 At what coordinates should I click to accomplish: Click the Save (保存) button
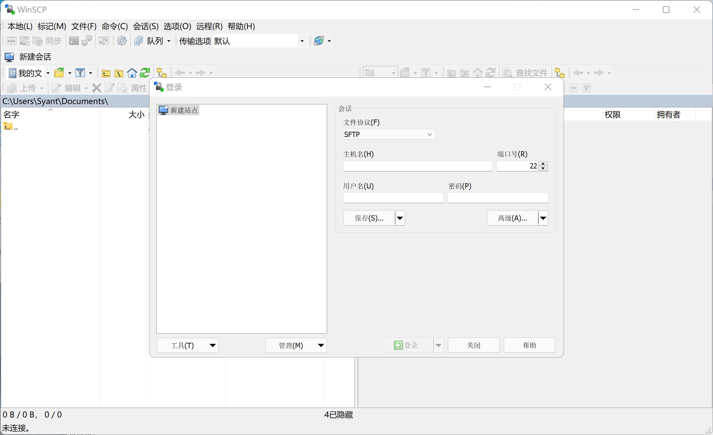coord(369,218)
